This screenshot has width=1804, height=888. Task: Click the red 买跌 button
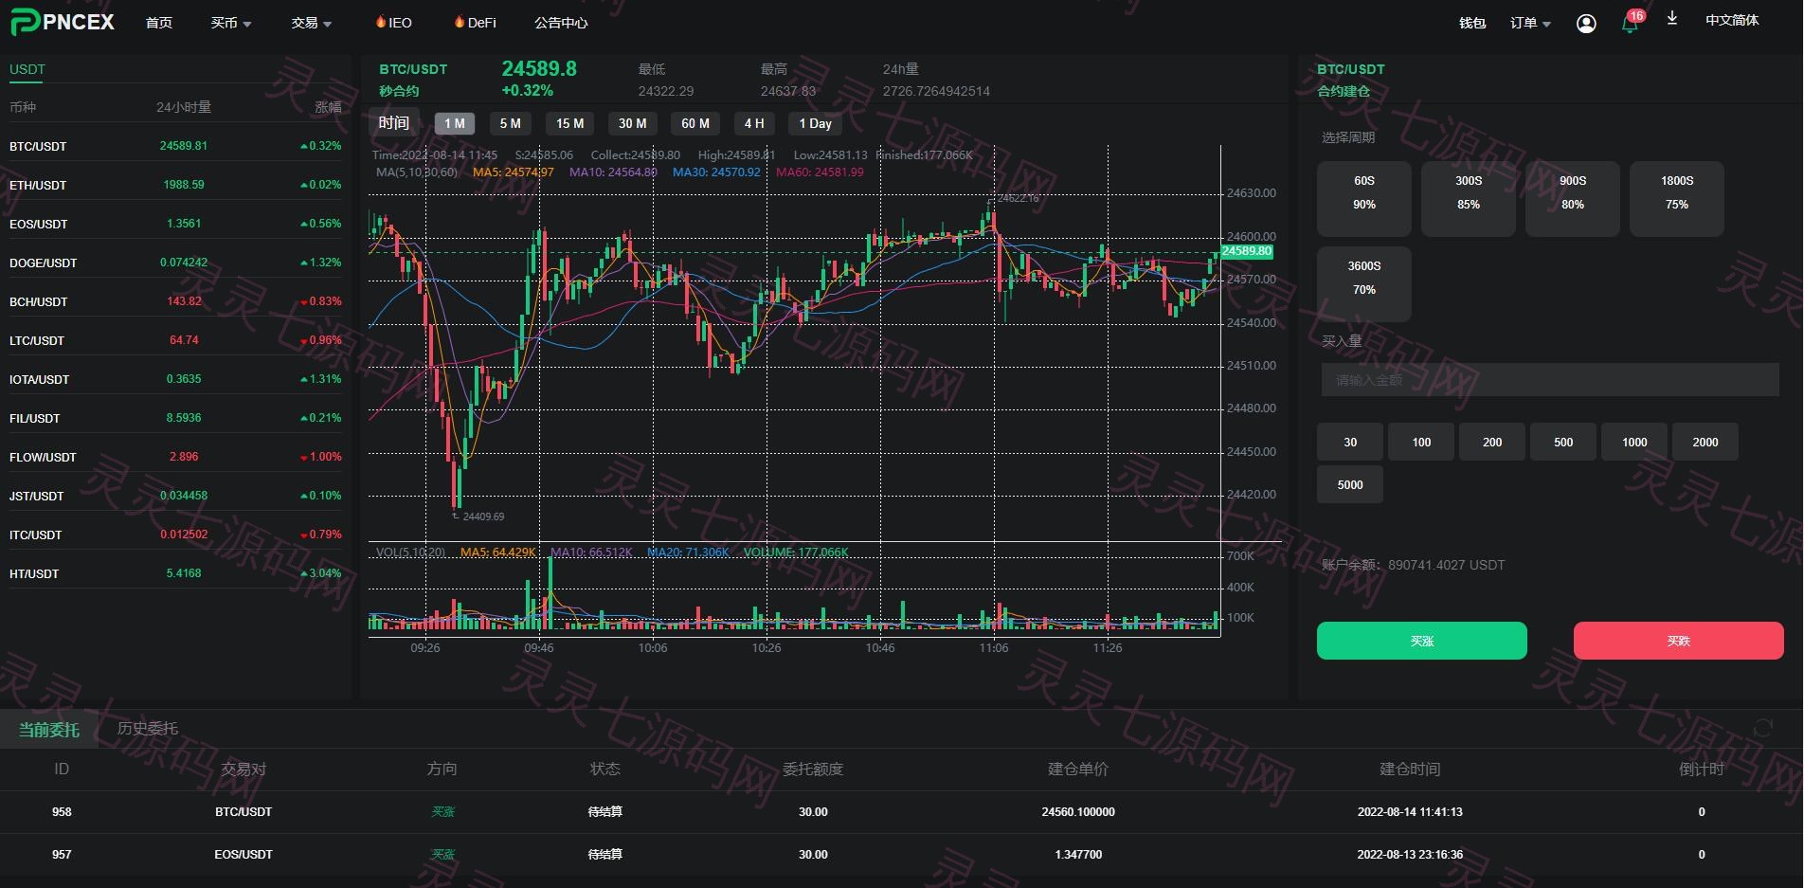[x=1679, y=641]
